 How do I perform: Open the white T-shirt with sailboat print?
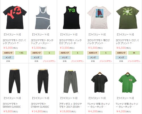click(x=99, y=17)
